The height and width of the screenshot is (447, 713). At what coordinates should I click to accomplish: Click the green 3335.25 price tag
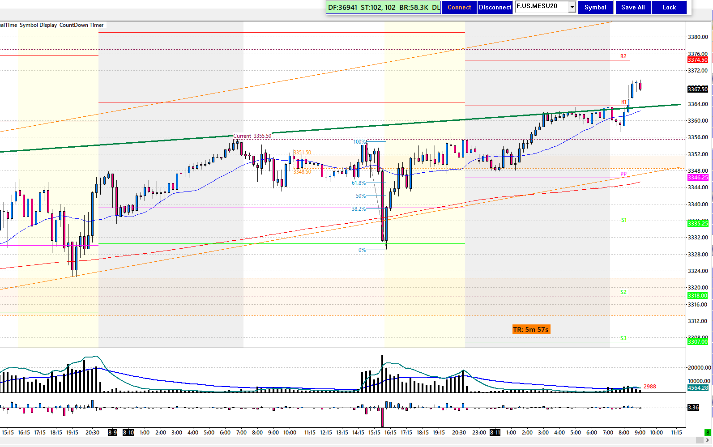click(698, 223)
